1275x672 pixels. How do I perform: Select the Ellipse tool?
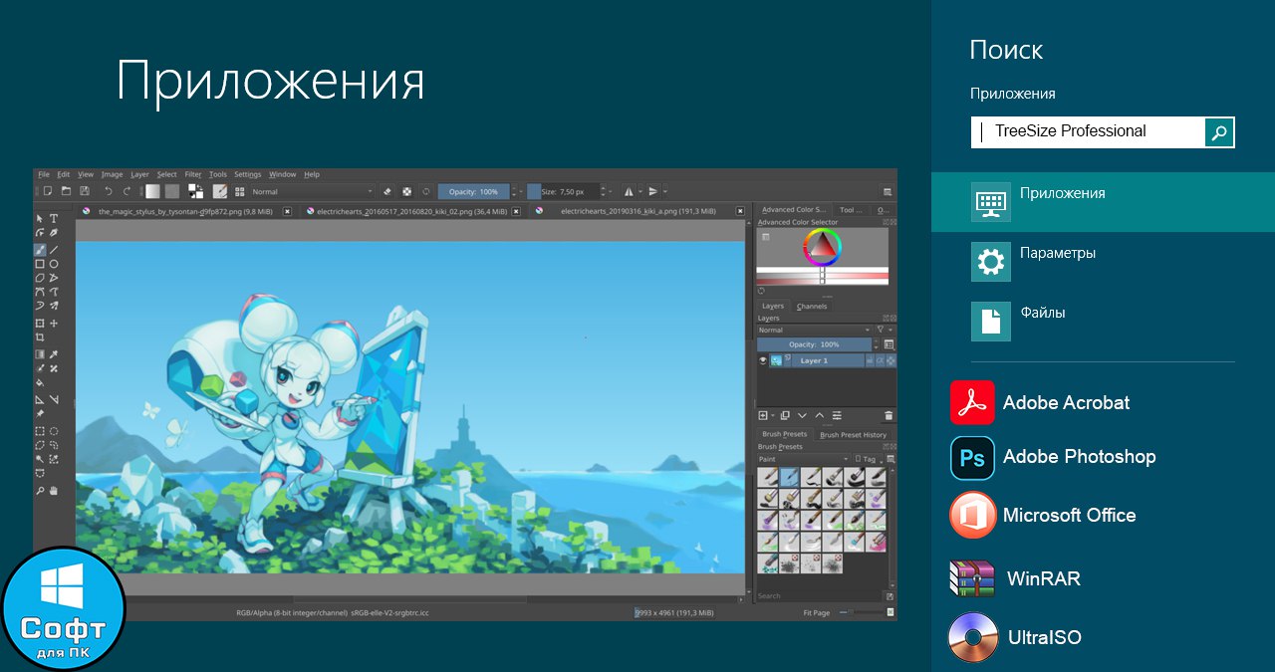click(54, 264)
